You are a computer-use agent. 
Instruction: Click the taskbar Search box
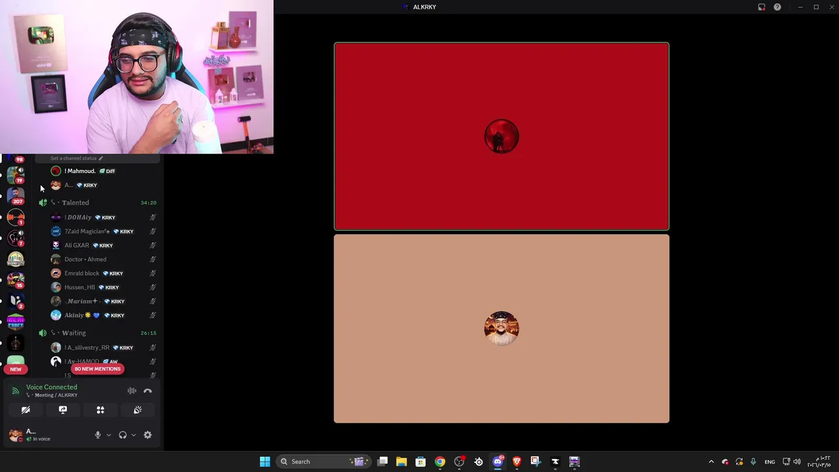tap(322, 462)
